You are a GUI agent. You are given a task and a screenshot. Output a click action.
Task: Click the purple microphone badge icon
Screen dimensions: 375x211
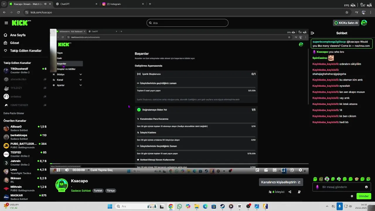(317, 187)
